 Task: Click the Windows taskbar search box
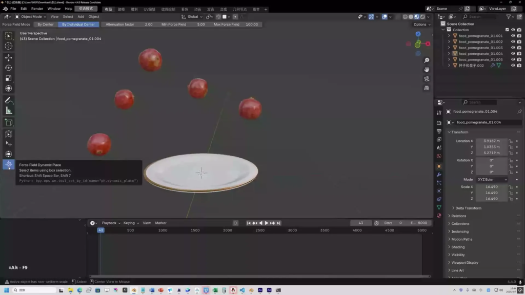pos(34,290)
